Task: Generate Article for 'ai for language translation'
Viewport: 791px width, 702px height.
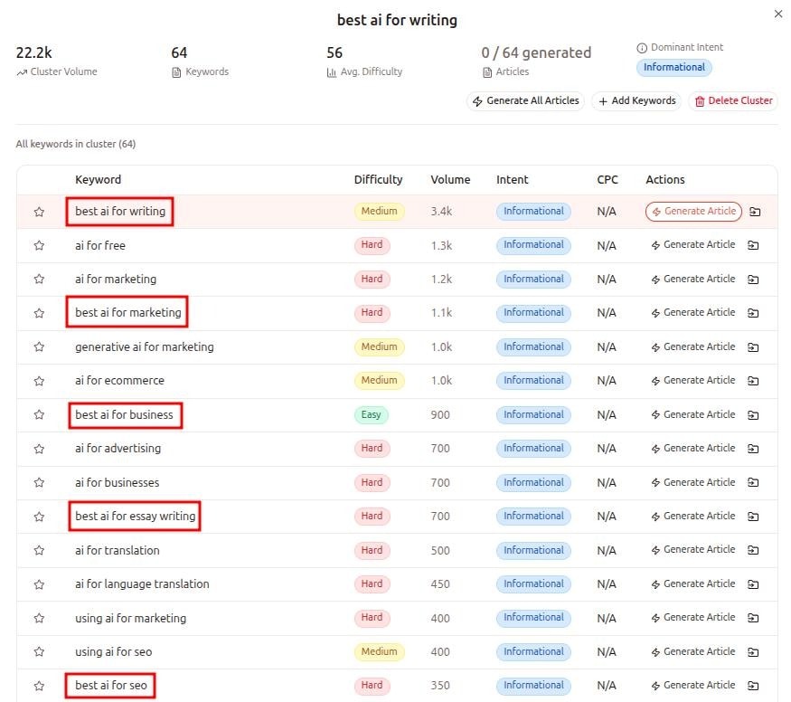Action: click(693, 583)
